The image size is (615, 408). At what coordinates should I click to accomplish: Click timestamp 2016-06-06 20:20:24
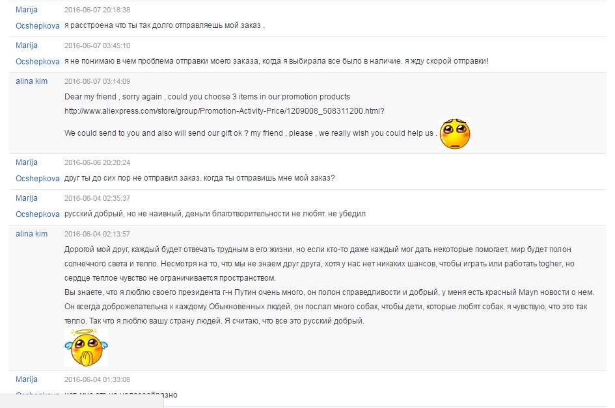click(x=97, y=162)
